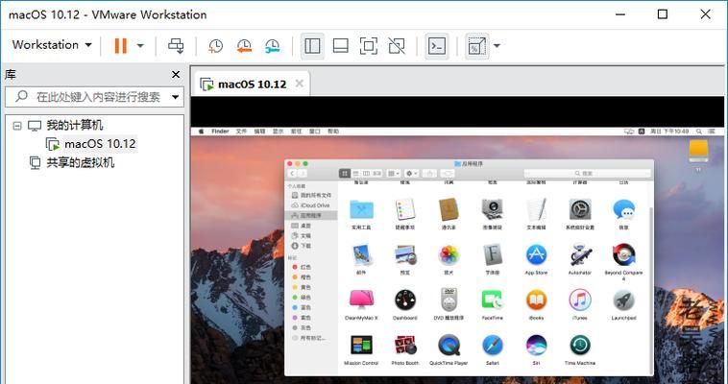Image resolution: width=728 pixels, height=384 pixels.
Task: Expand the stretch options dropdown arrow
Action: pyautogui.click(x=497, y=45)
